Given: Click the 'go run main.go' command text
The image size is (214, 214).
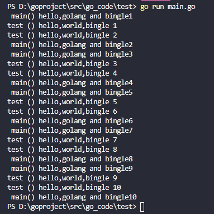Looking at the screenshot, I should point(168,7).
